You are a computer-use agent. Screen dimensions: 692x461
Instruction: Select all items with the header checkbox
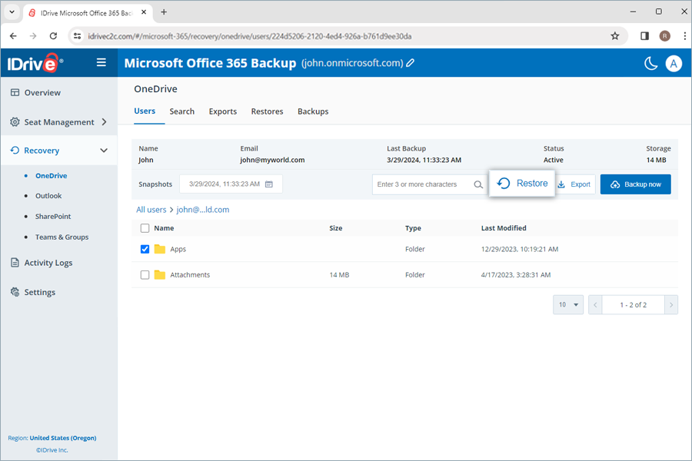(x=145, y=228)
